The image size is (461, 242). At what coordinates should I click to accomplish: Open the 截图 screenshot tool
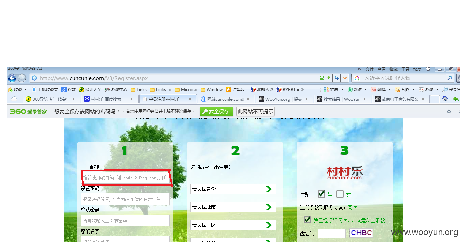pyautogui.click(x=402, y=90)
